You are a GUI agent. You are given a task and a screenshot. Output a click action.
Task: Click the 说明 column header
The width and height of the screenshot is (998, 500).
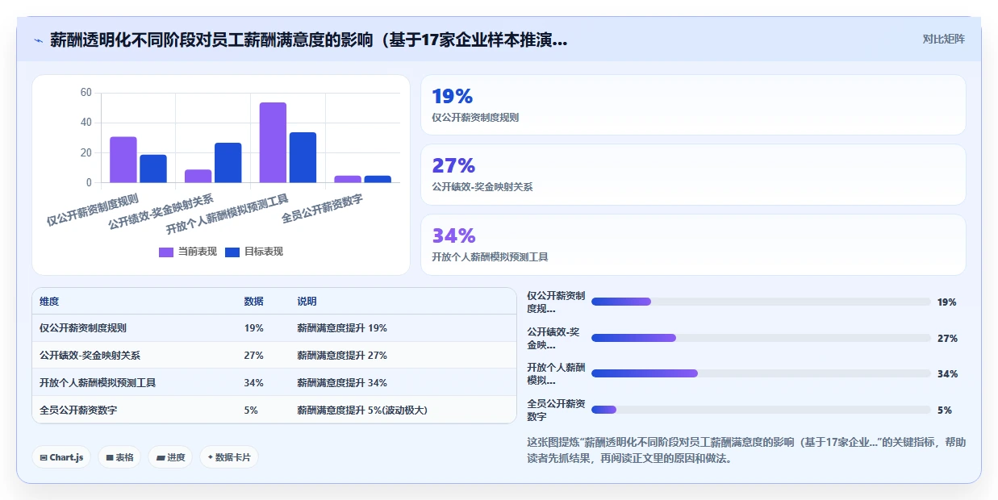tap(307, 302)
